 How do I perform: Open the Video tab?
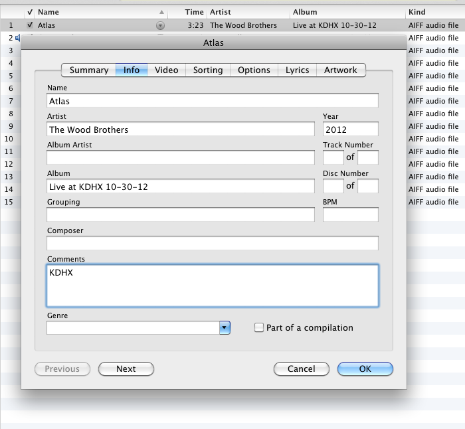166,70
